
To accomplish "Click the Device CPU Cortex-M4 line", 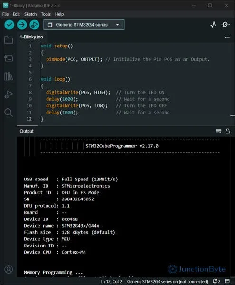I will pyautogui.click(x=55, y=252).
